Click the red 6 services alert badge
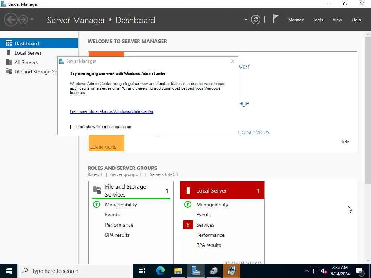Viewport: 371px width, 278px height. coord(188,225)
